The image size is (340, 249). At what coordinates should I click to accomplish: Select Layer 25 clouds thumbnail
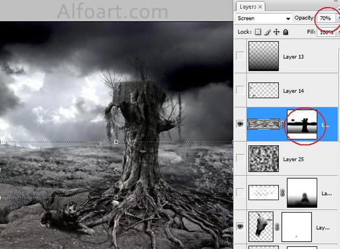click(263, 158)
